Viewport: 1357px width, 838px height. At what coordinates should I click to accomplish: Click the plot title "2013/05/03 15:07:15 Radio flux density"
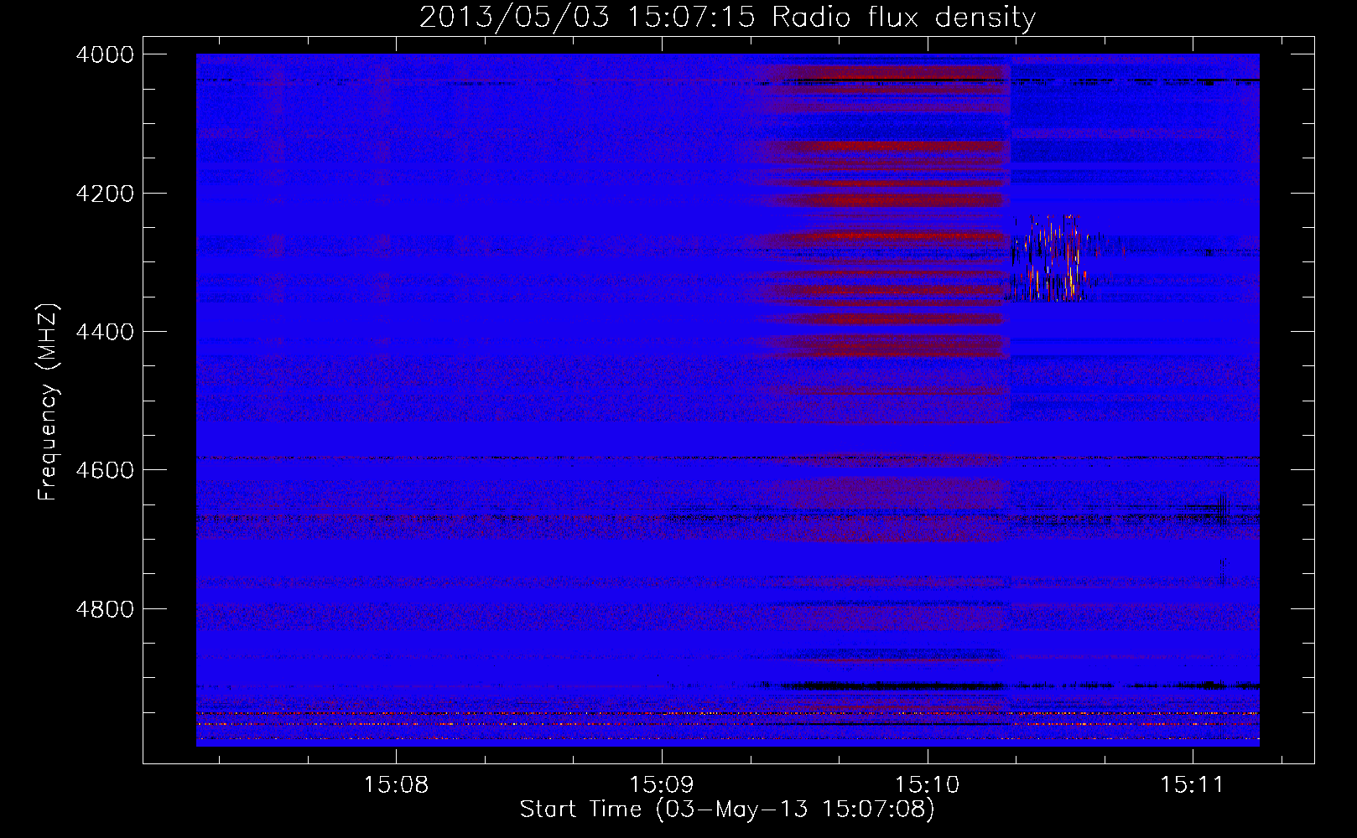coord(727,17)
